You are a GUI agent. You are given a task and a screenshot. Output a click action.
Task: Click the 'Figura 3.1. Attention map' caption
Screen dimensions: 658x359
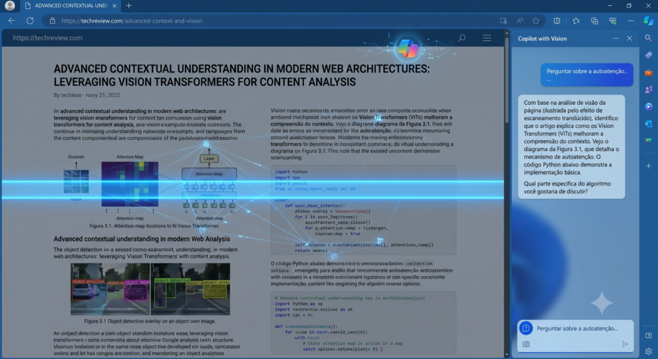point(154,226)
